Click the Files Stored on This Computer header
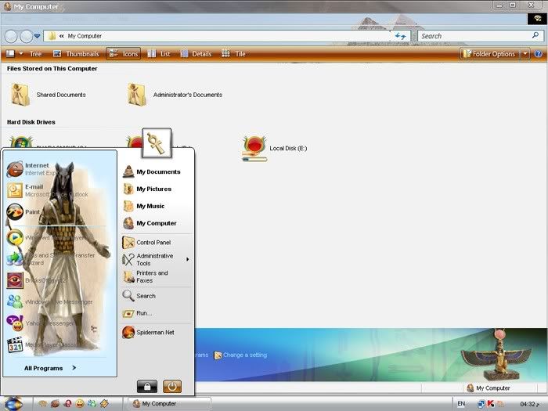The width and height of the screenshot is (548, 411). 52,69
